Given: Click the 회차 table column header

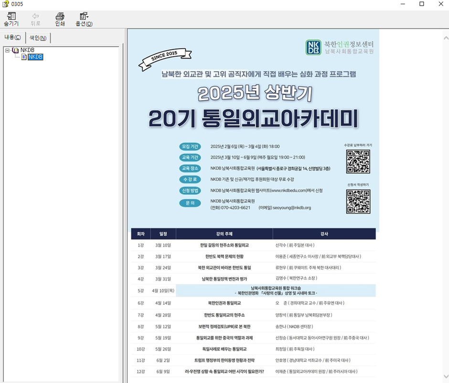Looking at the screenshot, I should (x=140, y=234).
